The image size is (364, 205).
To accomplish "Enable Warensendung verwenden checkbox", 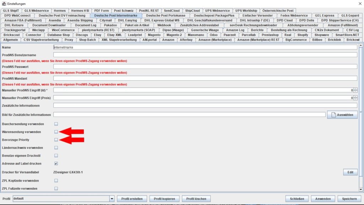I will pyautogui.click(x=56, y=132).
